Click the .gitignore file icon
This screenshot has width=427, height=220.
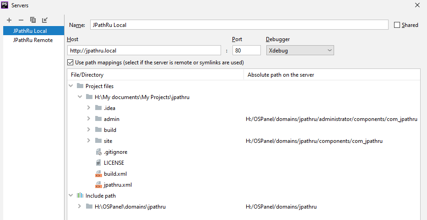(x=98, y=152)
